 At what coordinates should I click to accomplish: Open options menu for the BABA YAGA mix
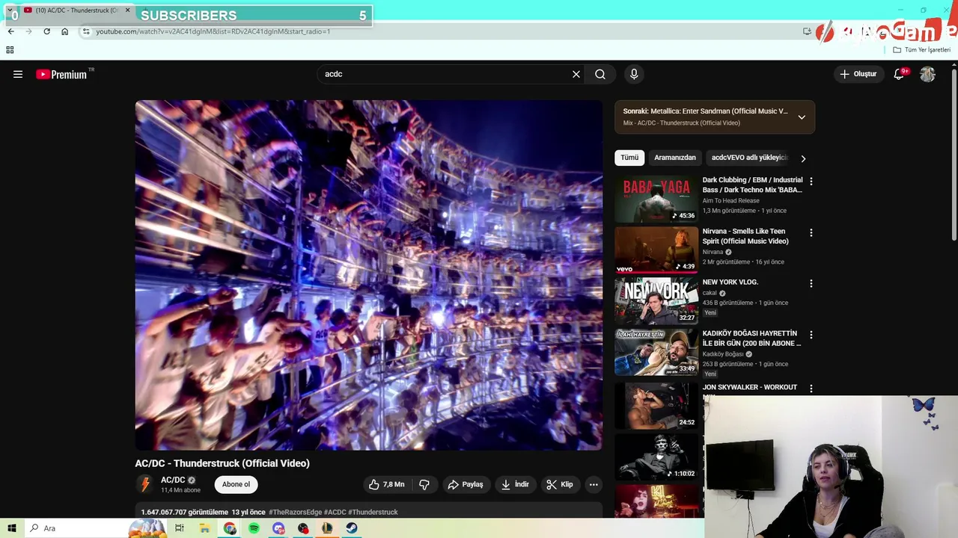coord(811,181)
